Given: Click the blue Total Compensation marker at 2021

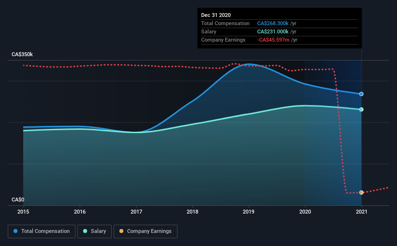Looking at the screenshot, I should click(361, 94).
